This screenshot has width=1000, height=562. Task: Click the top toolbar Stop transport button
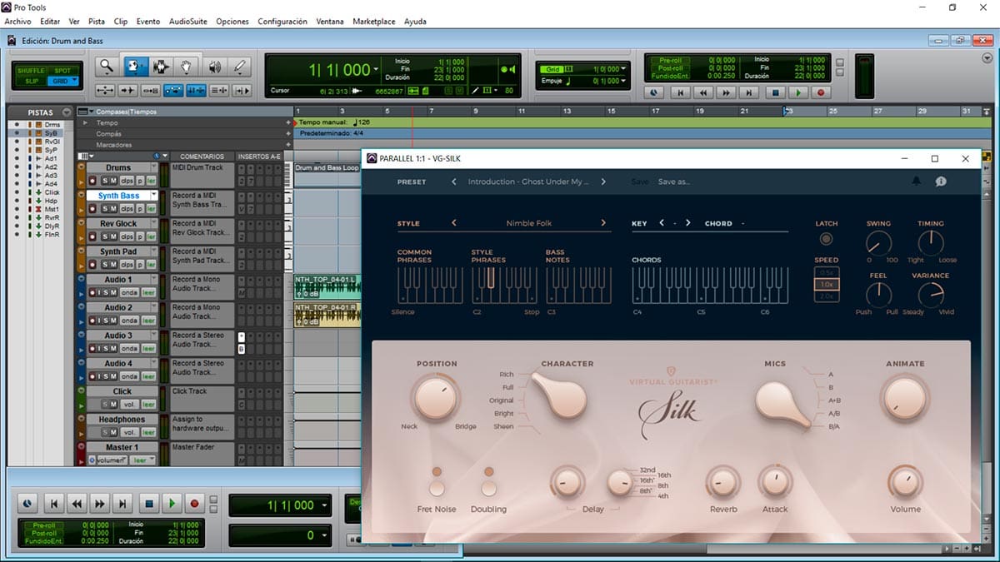click(x=776, y=93)
